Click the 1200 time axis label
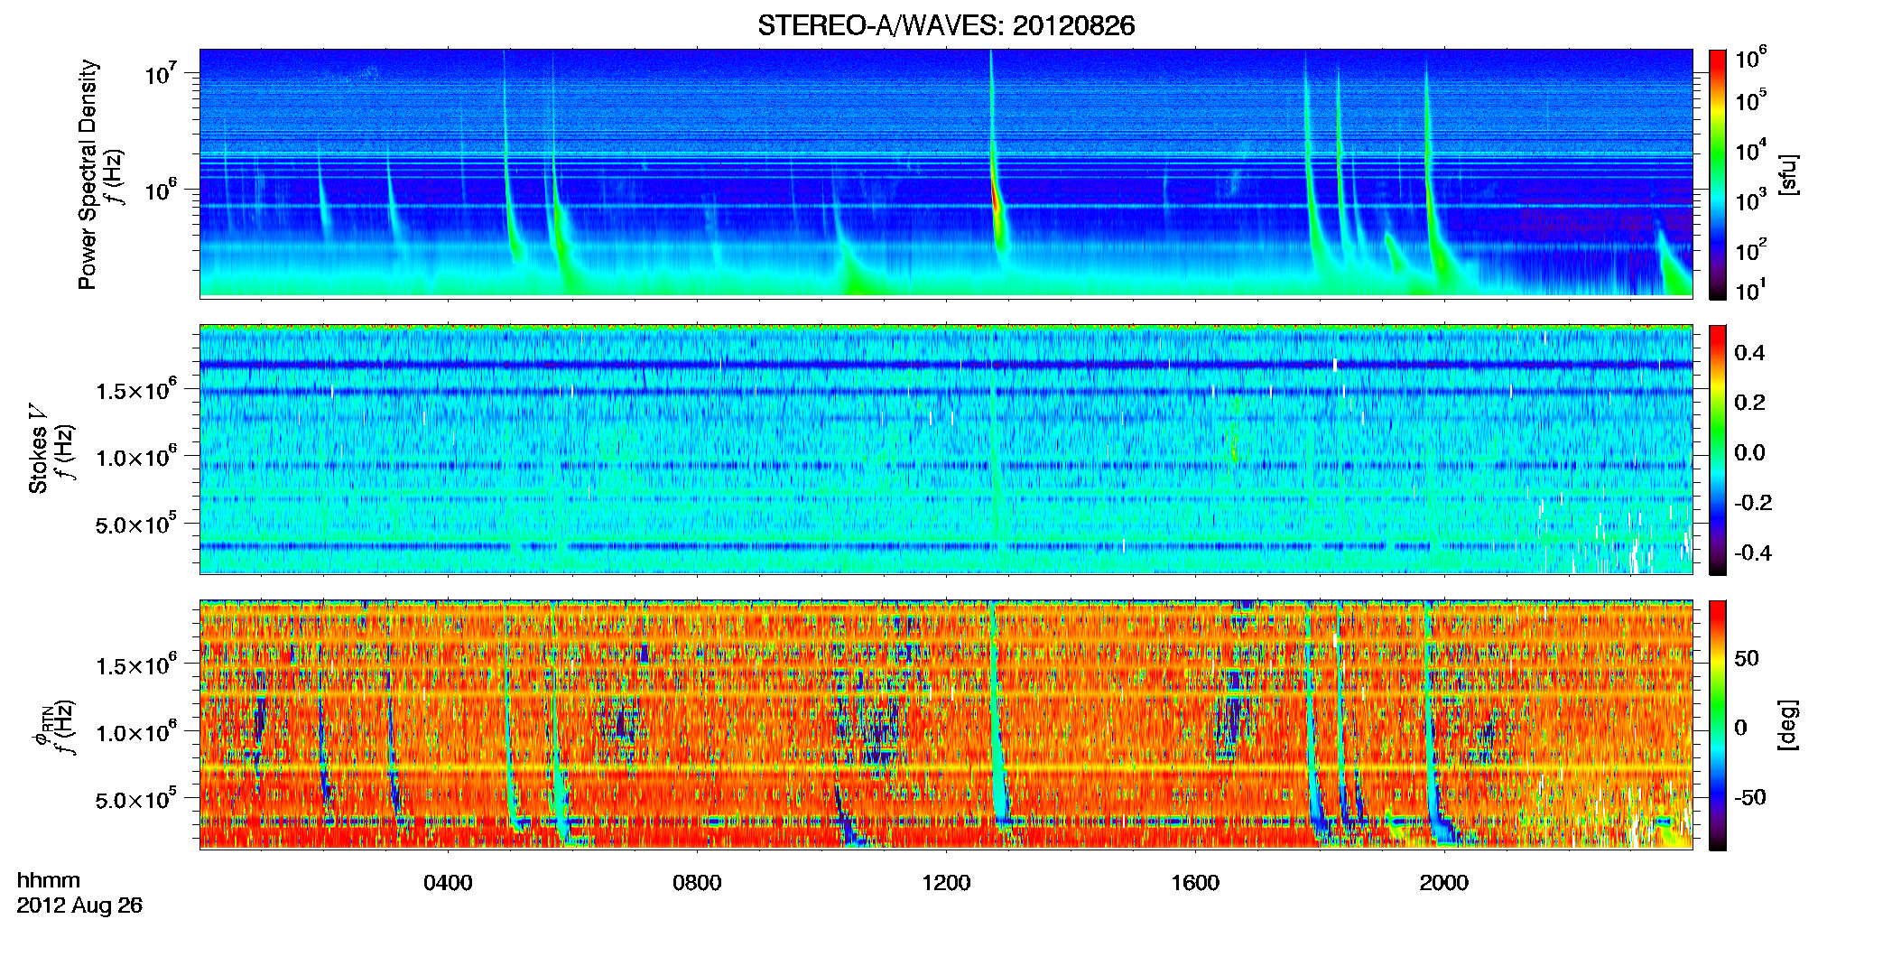Viewport: 1892px width, 975px height. [946, 883]
